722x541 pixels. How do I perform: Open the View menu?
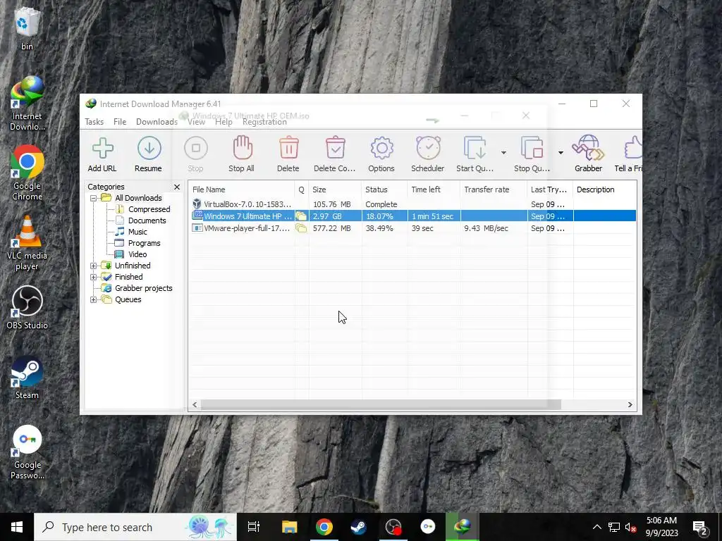[x=196, y=122]
